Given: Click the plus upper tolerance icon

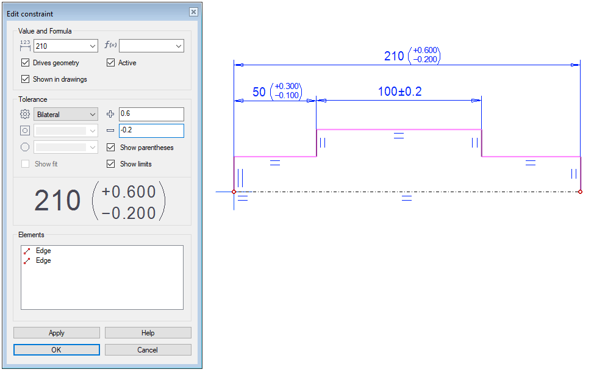Looking at the screenshot, I should [x=110, y=114].
